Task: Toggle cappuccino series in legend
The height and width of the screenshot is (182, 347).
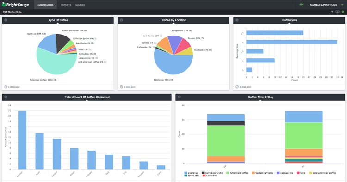Action: pyautogui.click(x=285, y=173)
